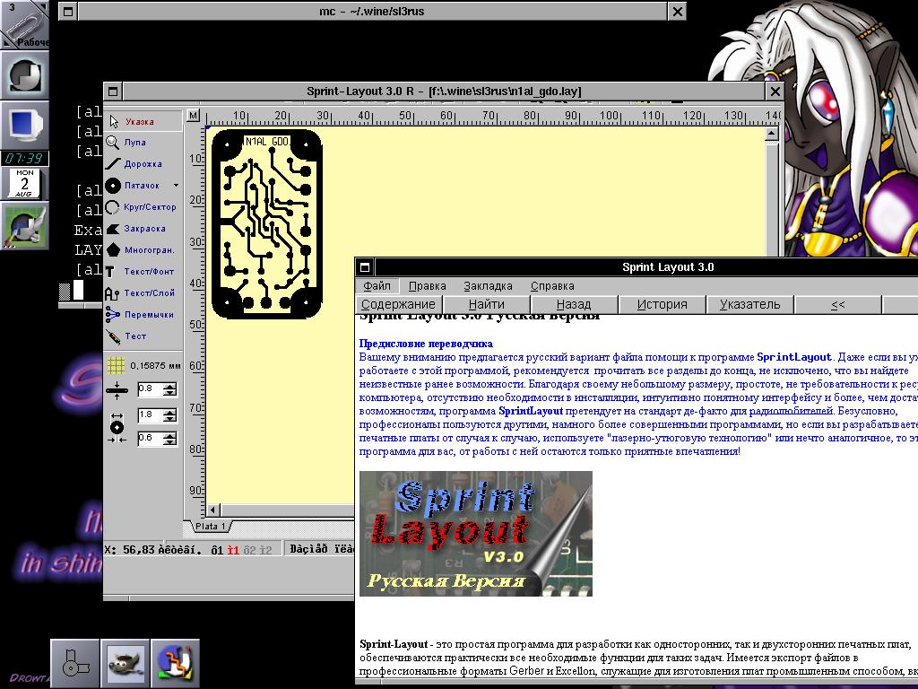Click the mc - ~/.wine/sl3rus title bar

click(372, 11)
